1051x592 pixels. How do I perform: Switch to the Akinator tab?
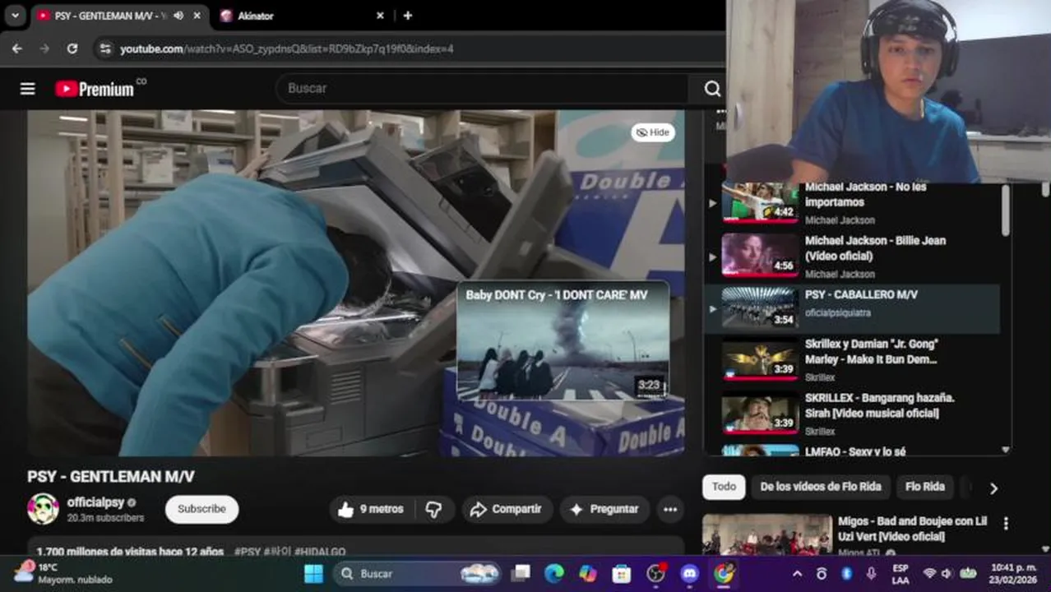coord(300,16)
